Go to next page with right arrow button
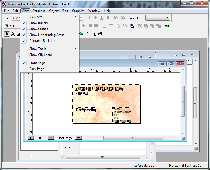 click(x=79, y=138)
